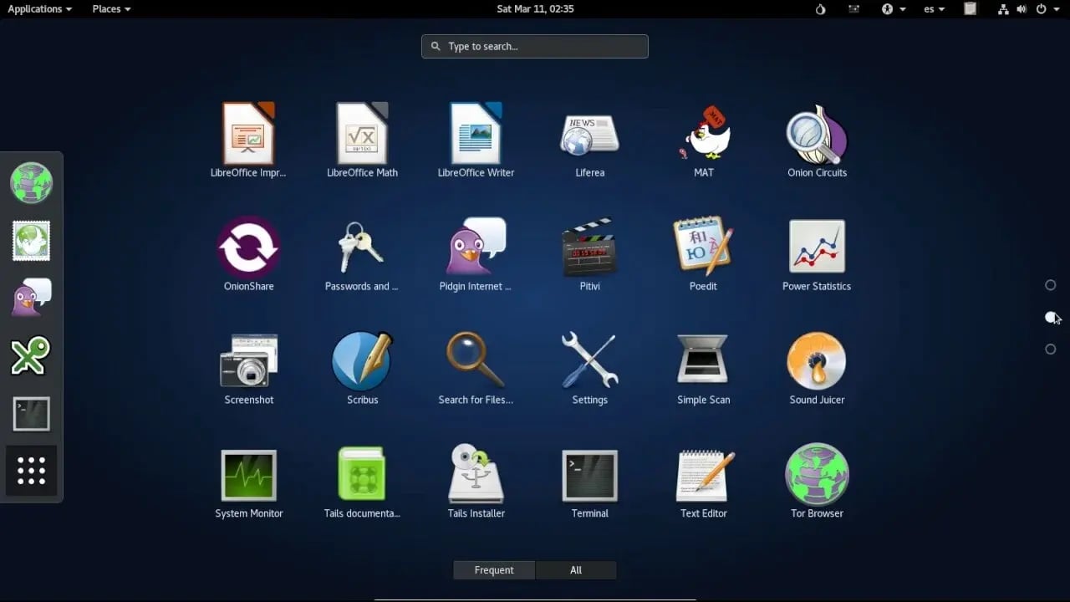Click the Pidgin icon in the dock
This screenshot has height=602, width=1070.
pos(32,298)
